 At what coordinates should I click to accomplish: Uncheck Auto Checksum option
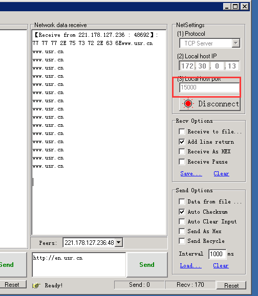pos(182,212)
